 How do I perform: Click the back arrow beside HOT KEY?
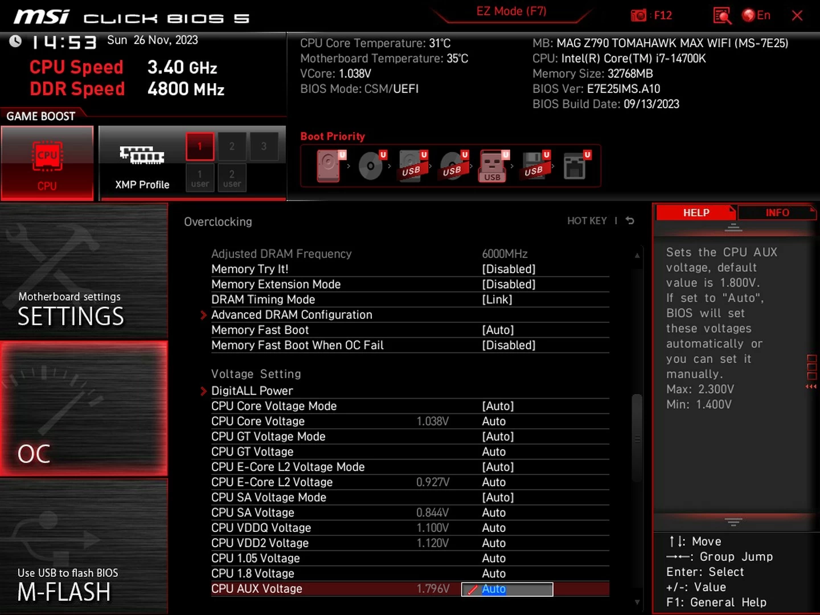630,221
